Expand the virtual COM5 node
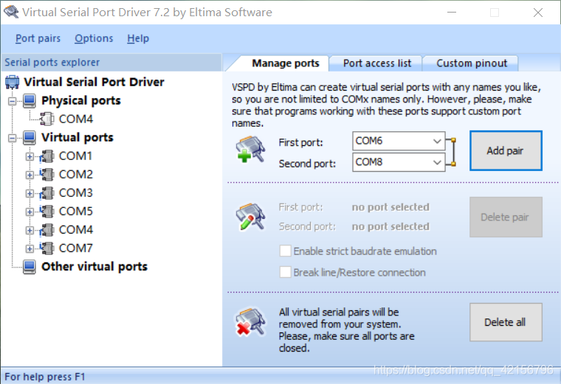561x384 pixels. coord(30,212)
